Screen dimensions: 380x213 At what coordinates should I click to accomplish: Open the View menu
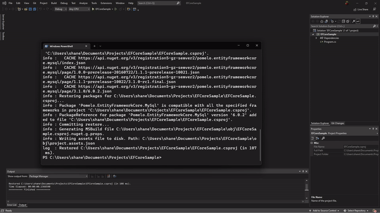coord(27,3)
